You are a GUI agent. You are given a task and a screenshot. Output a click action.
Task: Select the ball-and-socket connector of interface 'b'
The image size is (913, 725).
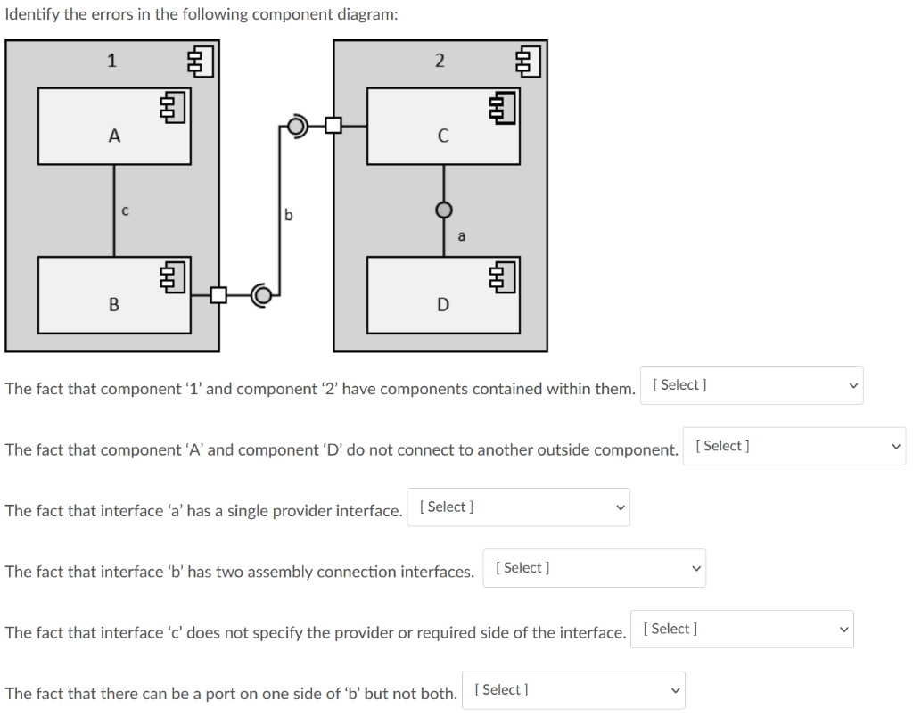click(297, 126)
